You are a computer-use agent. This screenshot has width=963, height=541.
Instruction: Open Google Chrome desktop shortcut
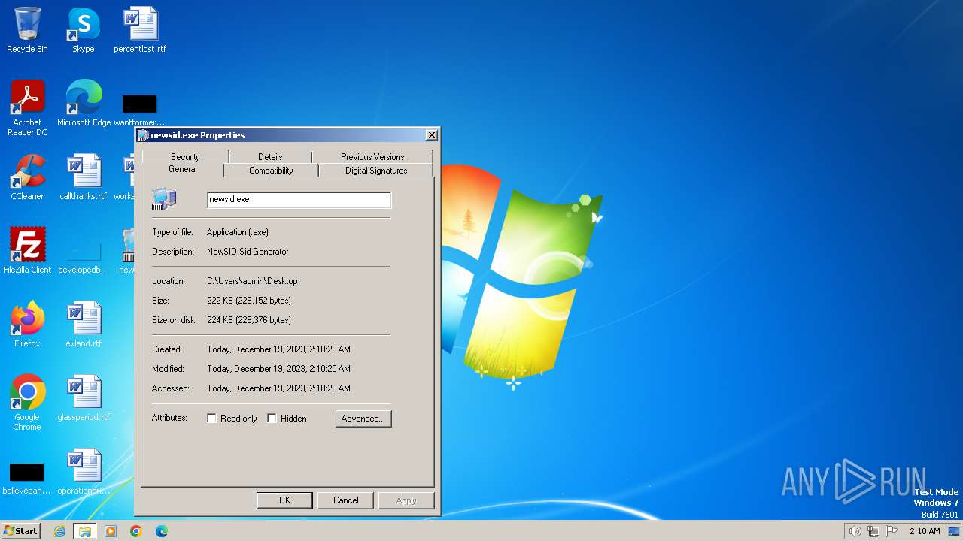pos(27,402)
